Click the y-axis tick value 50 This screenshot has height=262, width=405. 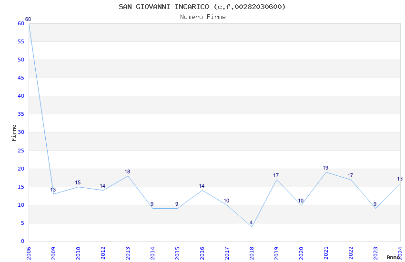click(21, 60)
